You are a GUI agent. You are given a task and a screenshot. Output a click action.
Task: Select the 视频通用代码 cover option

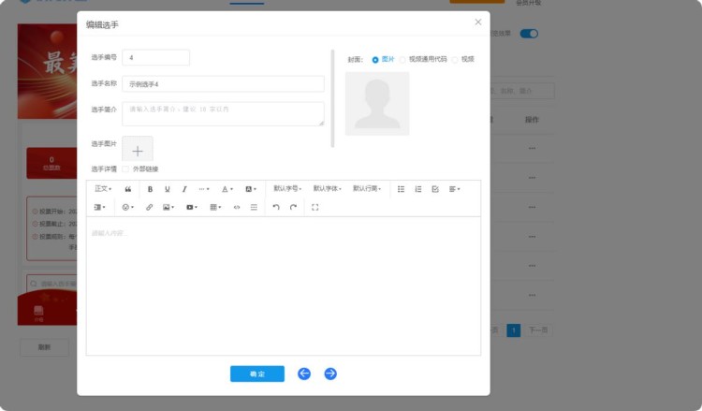click(403, 59)
